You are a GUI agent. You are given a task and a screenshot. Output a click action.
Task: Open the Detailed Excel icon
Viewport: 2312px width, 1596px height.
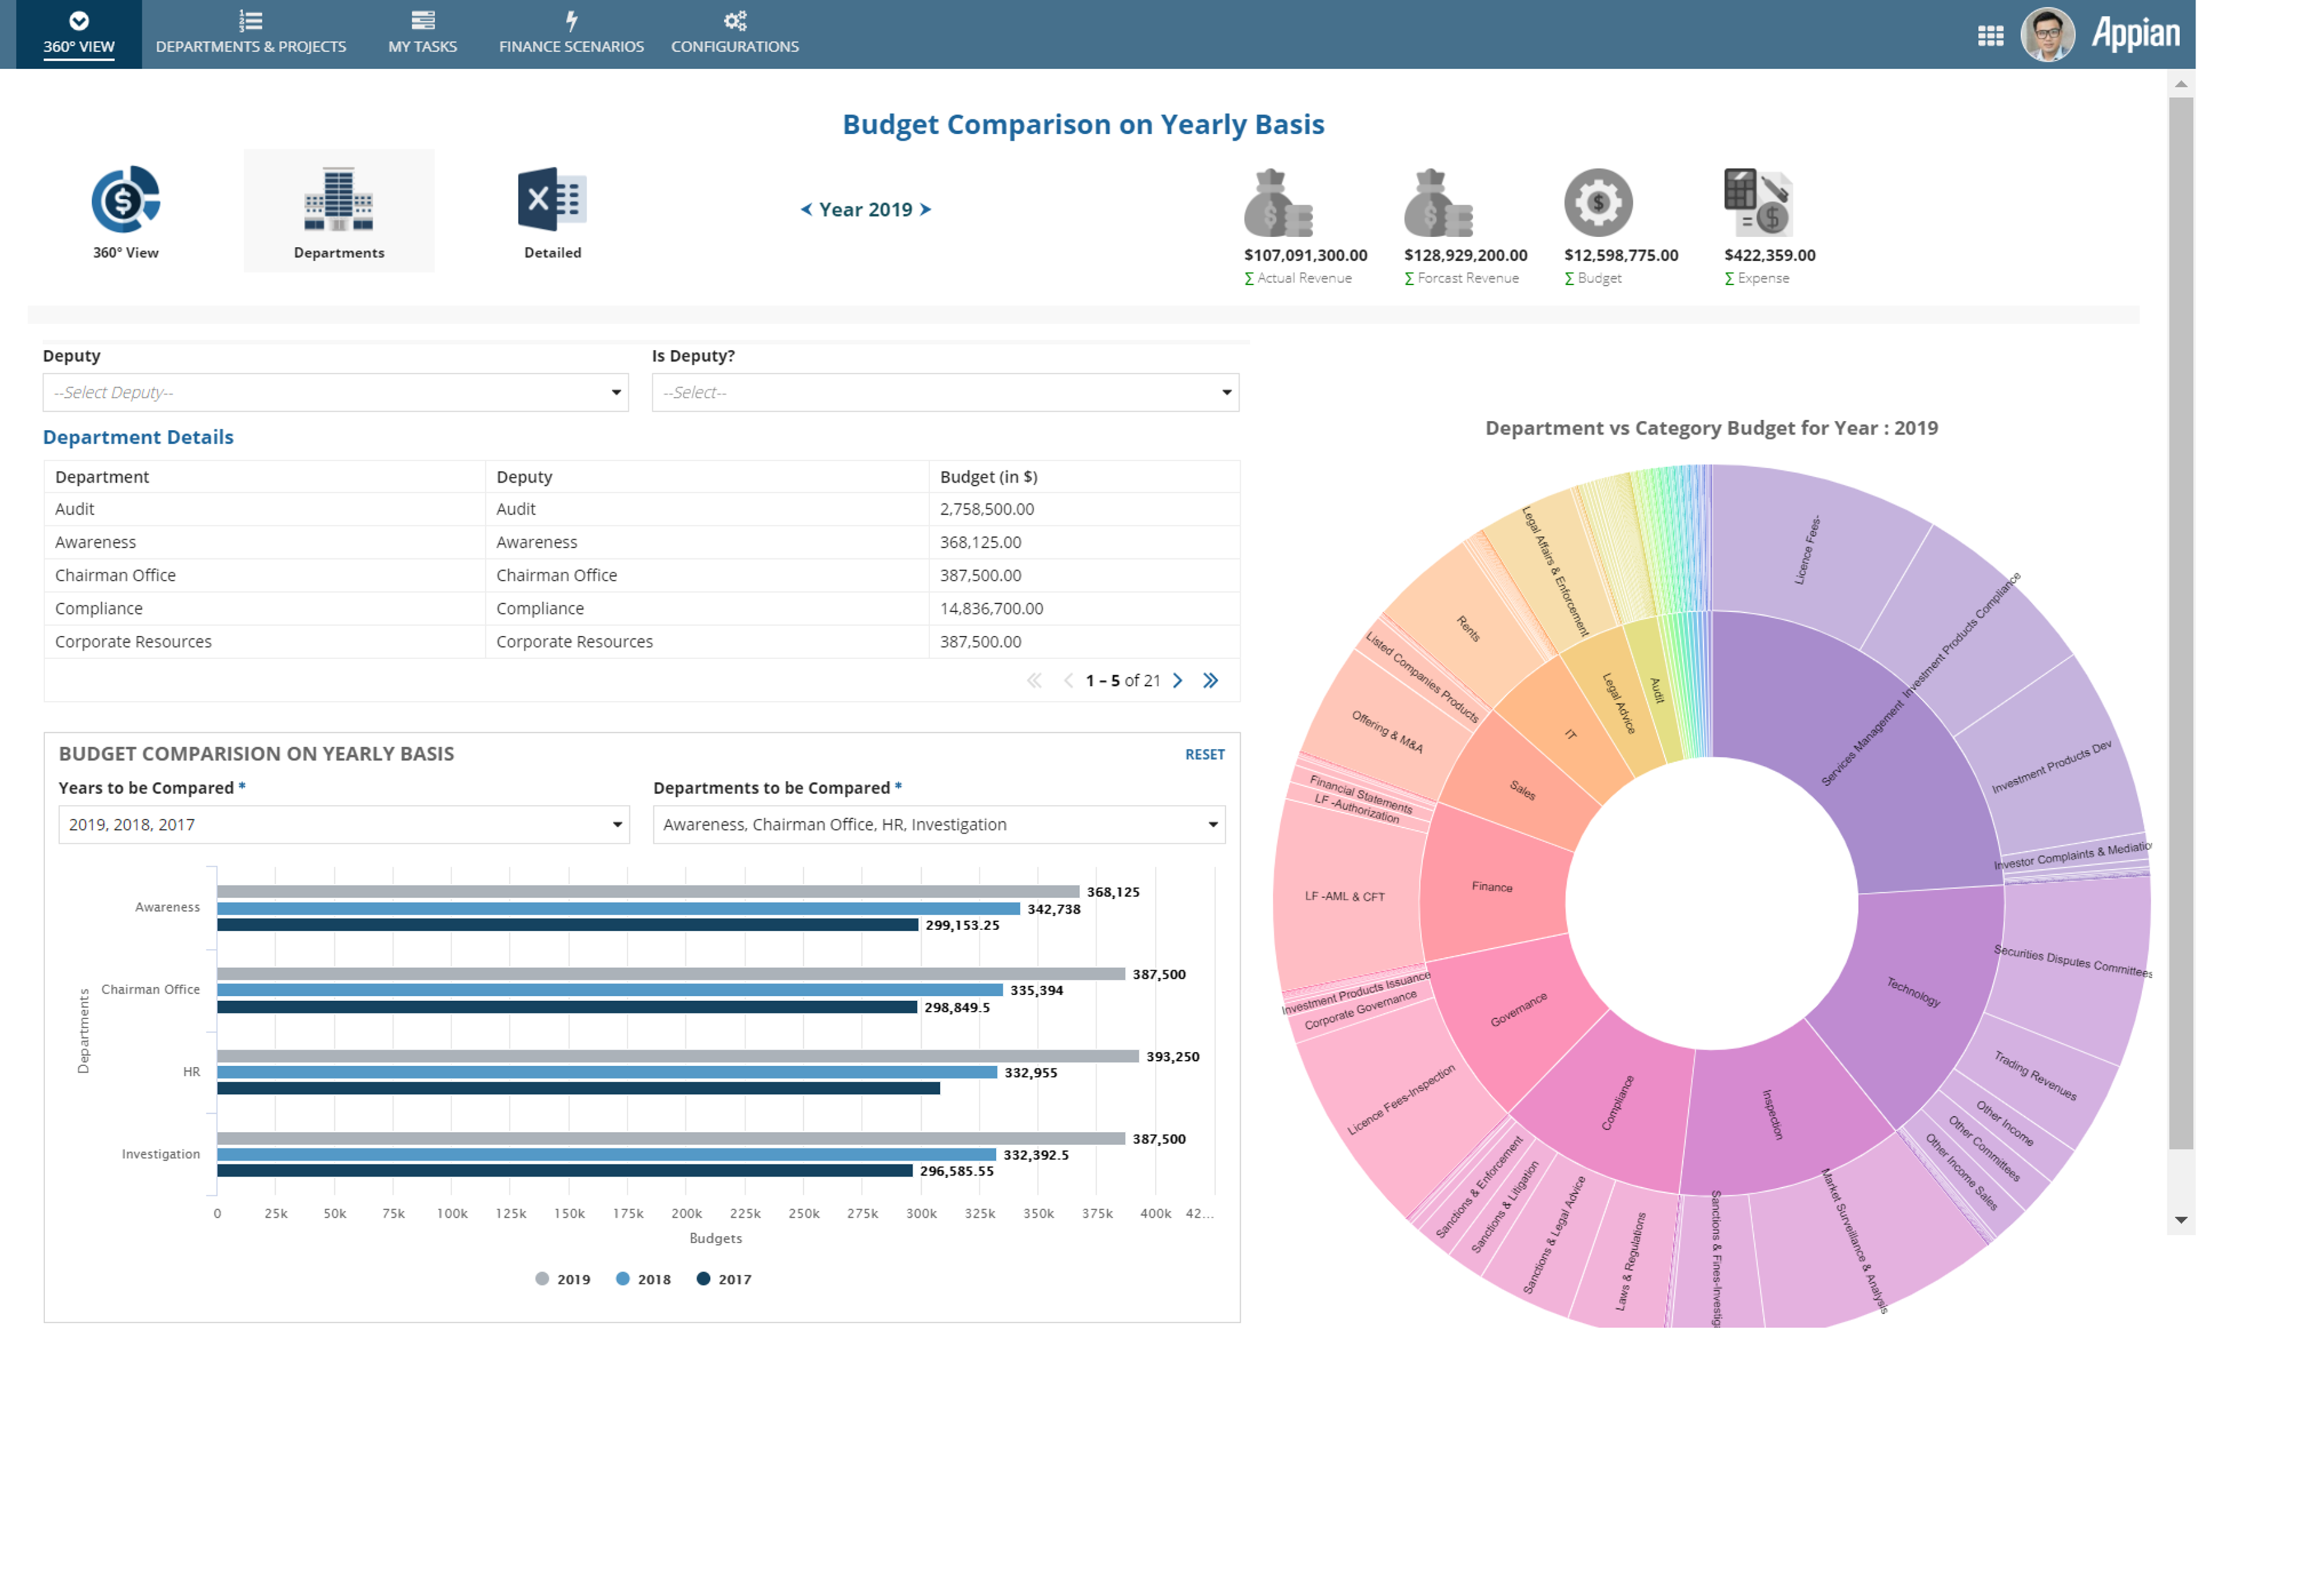pos(552,199)
